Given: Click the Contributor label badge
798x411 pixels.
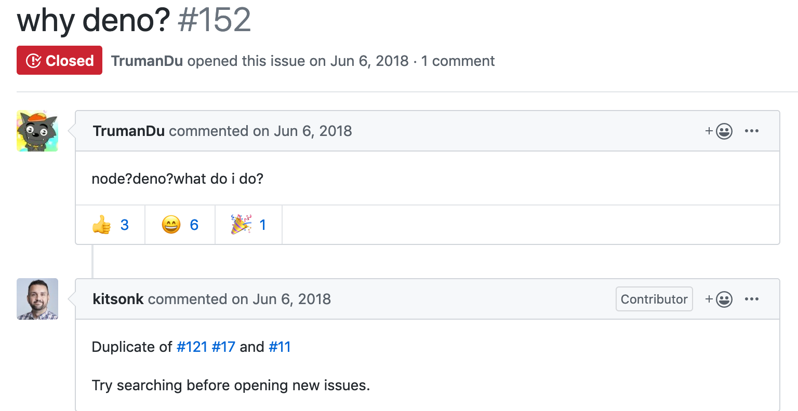Looking at the screenshot, I should pos(654,299).
